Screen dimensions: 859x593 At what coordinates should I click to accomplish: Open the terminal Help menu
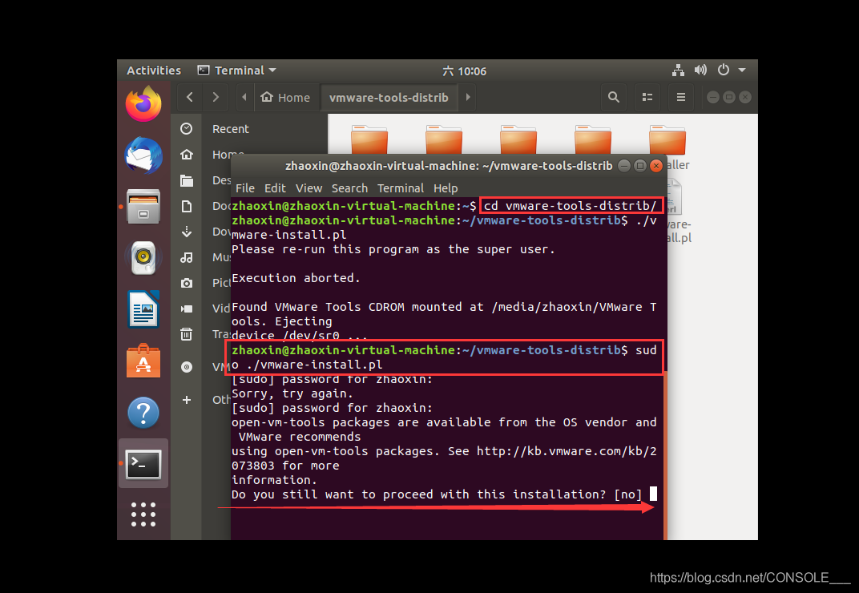point(446,188)
